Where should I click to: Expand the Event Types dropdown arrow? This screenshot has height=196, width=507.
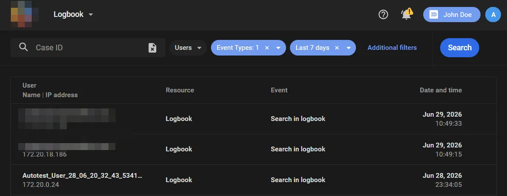[278, 48]
